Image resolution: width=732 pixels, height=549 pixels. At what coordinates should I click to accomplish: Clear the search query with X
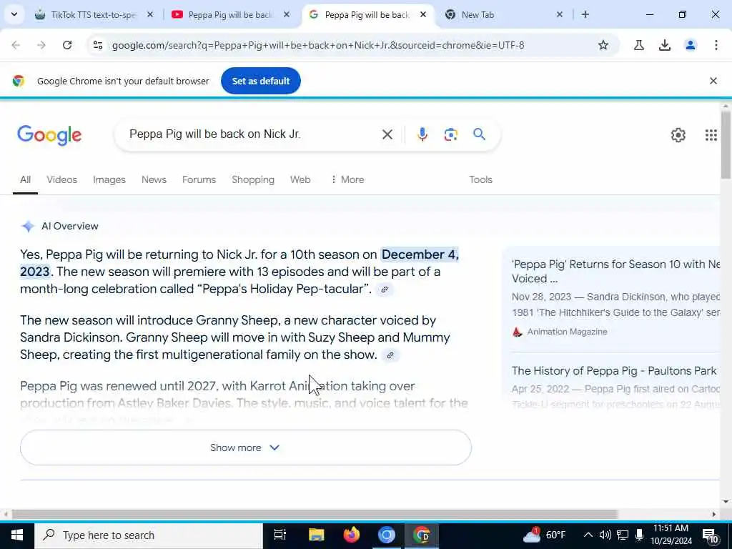[x=387, y=134]
